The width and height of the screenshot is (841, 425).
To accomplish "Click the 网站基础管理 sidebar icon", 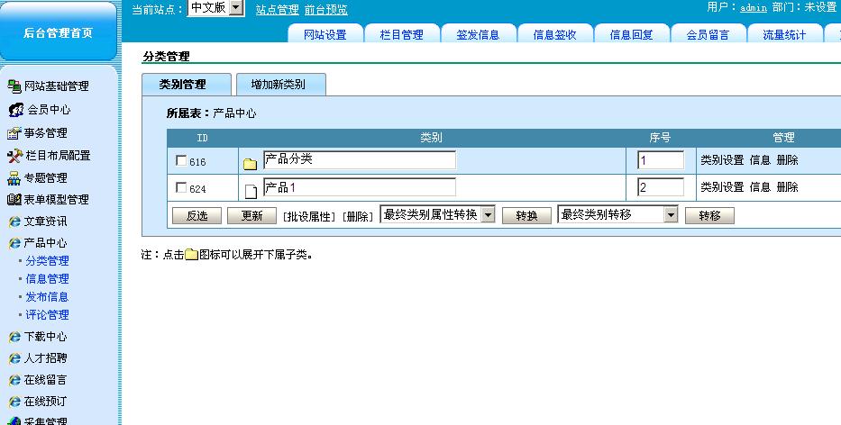I will click(x=14, y=86).
